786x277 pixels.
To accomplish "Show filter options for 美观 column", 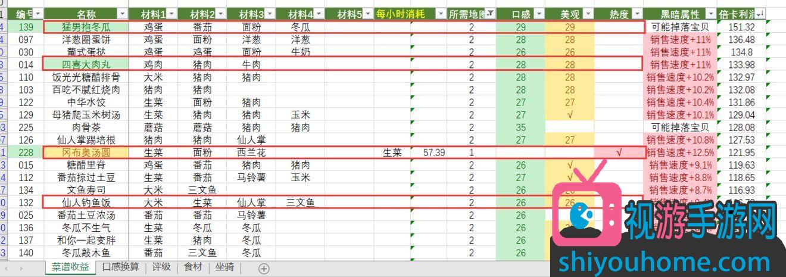I will tap(587, 13).
